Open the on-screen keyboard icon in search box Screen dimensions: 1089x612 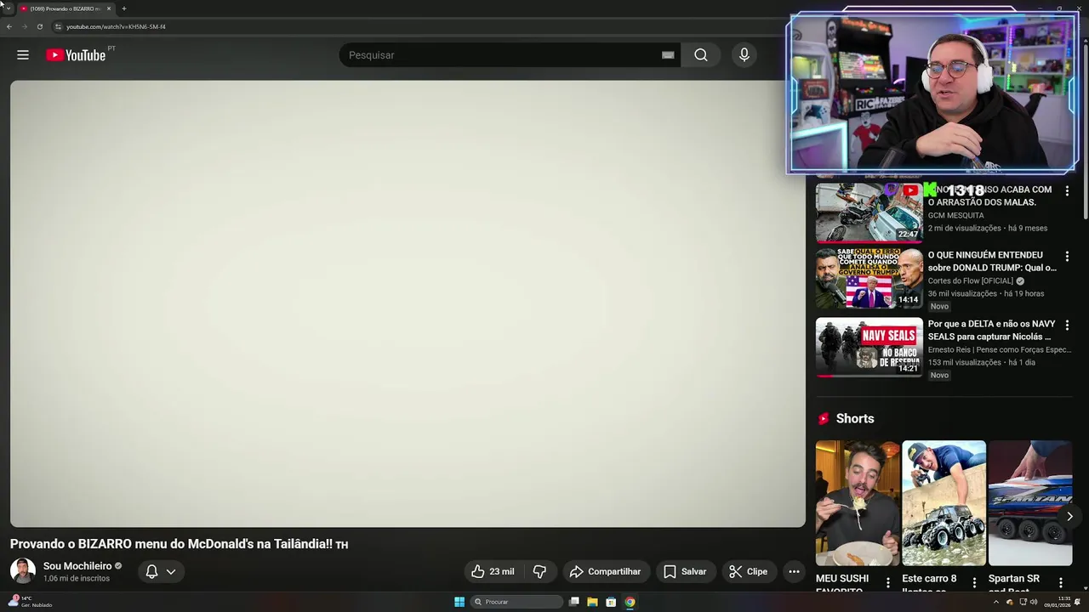click(x=668, y=55)
